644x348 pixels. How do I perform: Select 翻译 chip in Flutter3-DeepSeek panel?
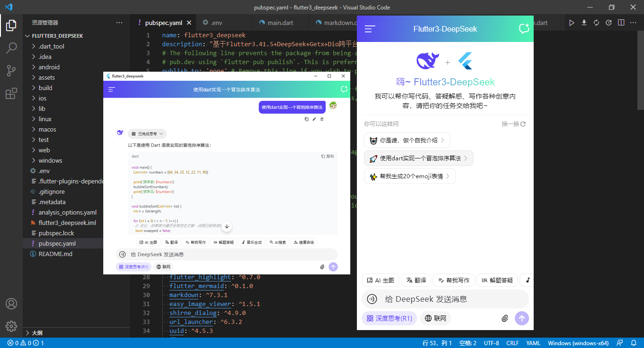point(416,280)
